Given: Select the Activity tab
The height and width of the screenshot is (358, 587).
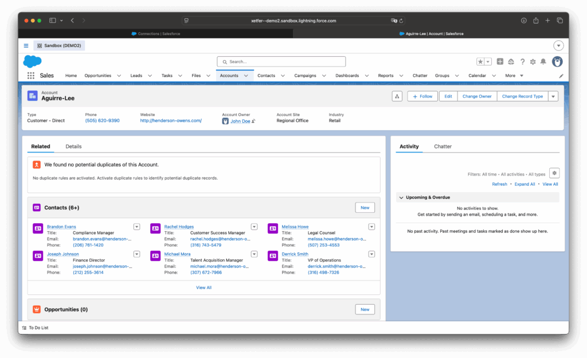Looking at the screenshot, I should pyautogui.click(x=409, y=146).
